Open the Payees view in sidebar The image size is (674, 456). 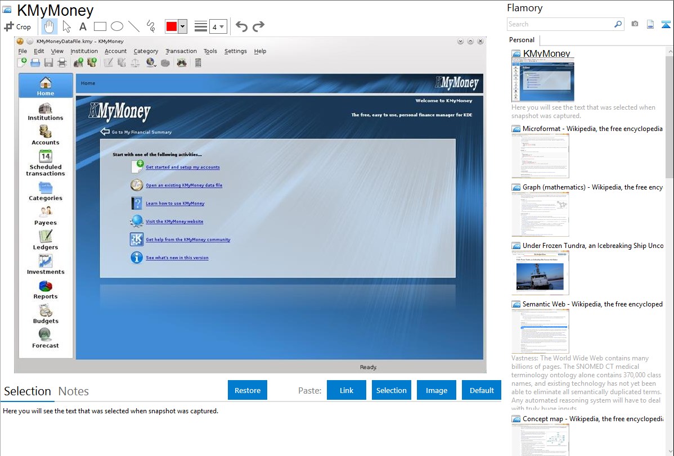[x=46, y=216]
